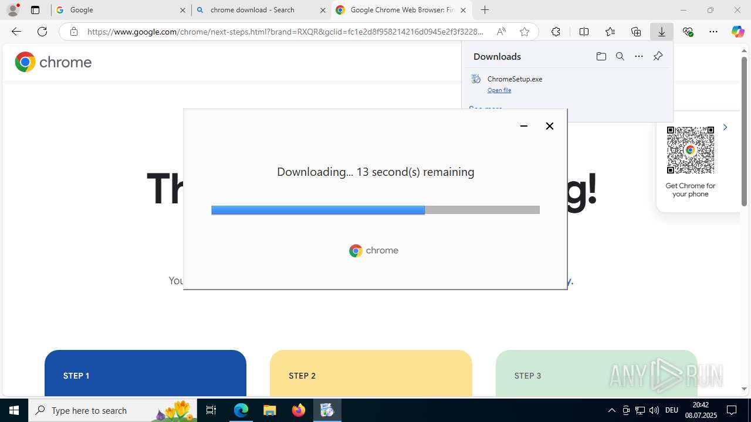Select the Chrome installer taskbar icon
751x422 pixels.
click(x=327, y=410)
